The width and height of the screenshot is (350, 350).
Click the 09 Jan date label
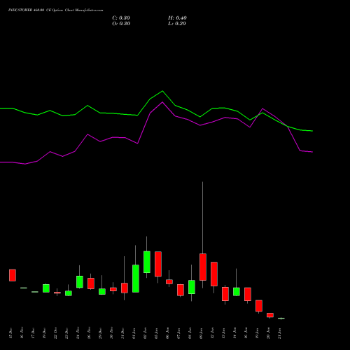coord(201,333)
